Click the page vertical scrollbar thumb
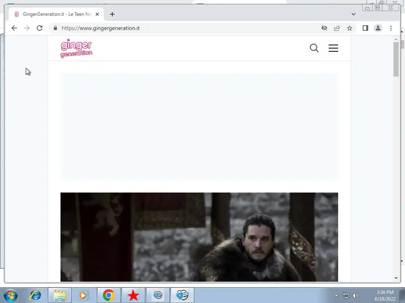Image resolution: width=405 pixels, height=303 pixels. [396, 59]
